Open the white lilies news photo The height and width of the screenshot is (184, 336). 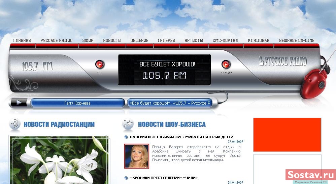pos(59,160)
